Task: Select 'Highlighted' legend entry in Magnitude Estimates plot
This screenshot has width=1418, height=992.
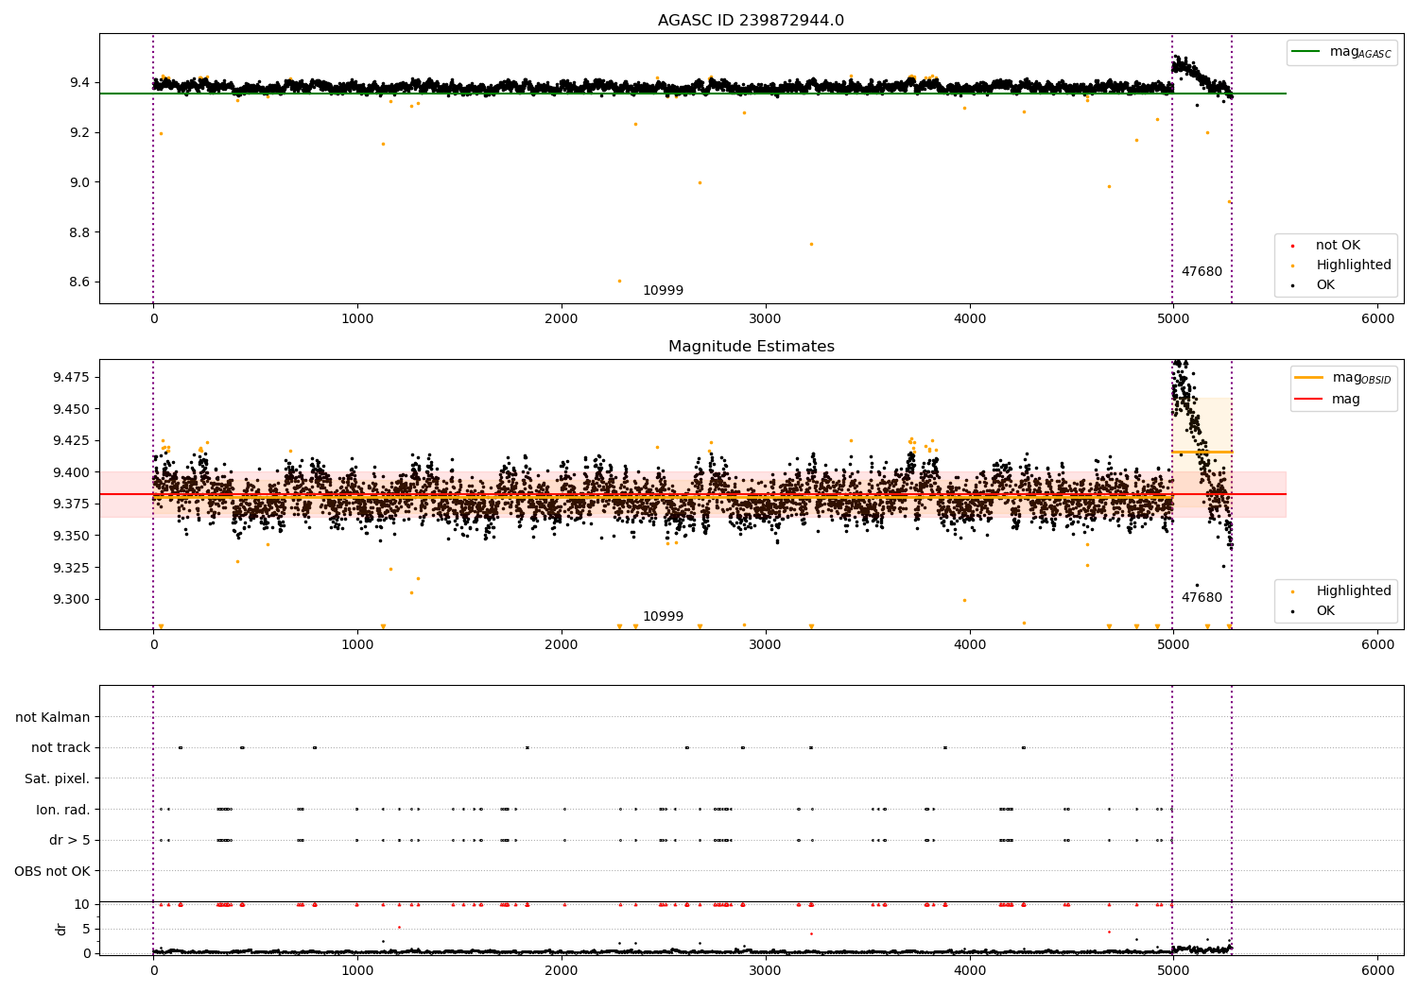Action: pos(1354,591)
